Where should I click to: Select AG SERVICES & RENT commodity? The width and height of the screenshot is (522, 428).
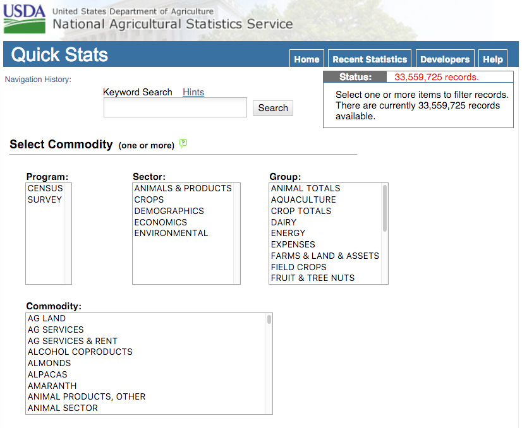[146, 341]
